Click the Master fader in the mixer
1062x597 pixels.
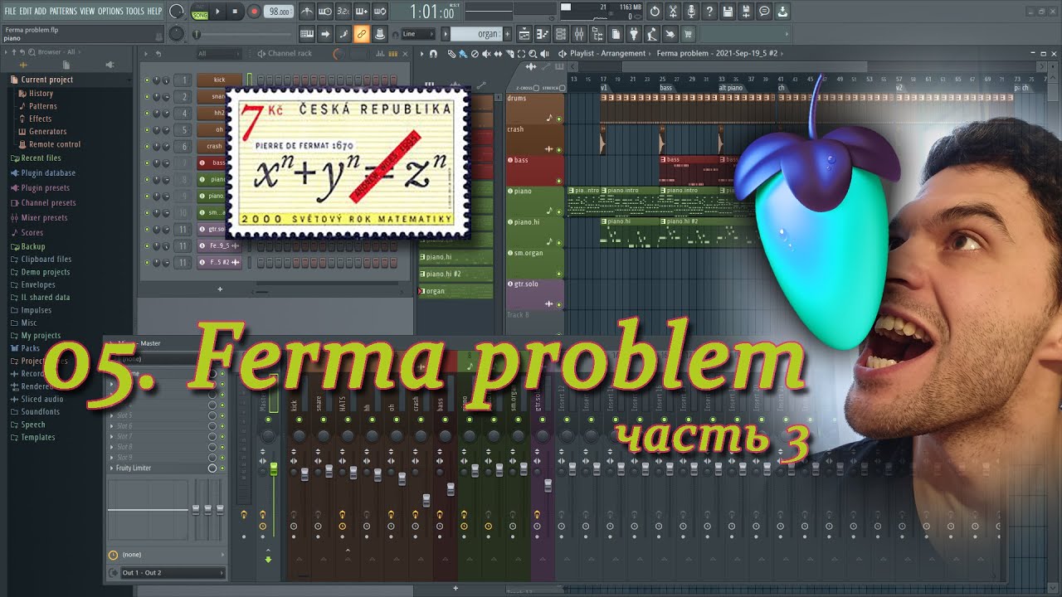(x=274, y=469)
